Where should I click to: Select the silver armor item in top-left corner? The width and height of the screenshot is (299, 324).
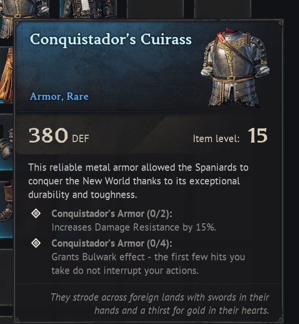[x=19, y=8]
